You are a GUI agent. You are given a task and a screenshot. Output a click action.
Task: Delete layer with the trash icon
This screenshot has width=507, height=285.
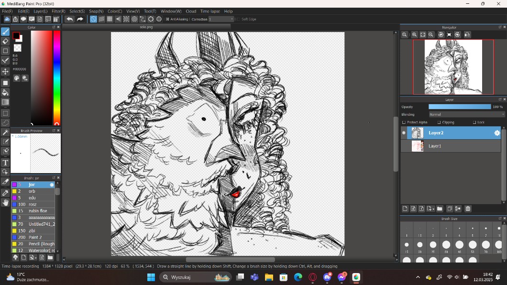pos(468,208)
